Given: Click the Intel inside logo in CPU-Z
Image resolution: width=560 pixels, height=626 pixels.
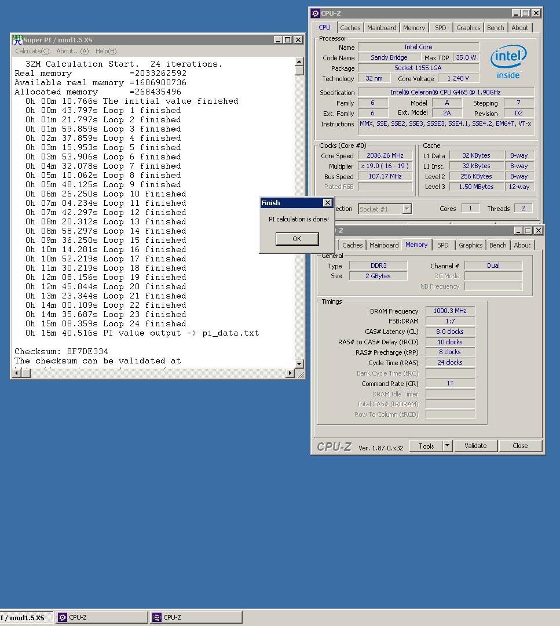Looking at the screenshot, I should tap(508, 61).
